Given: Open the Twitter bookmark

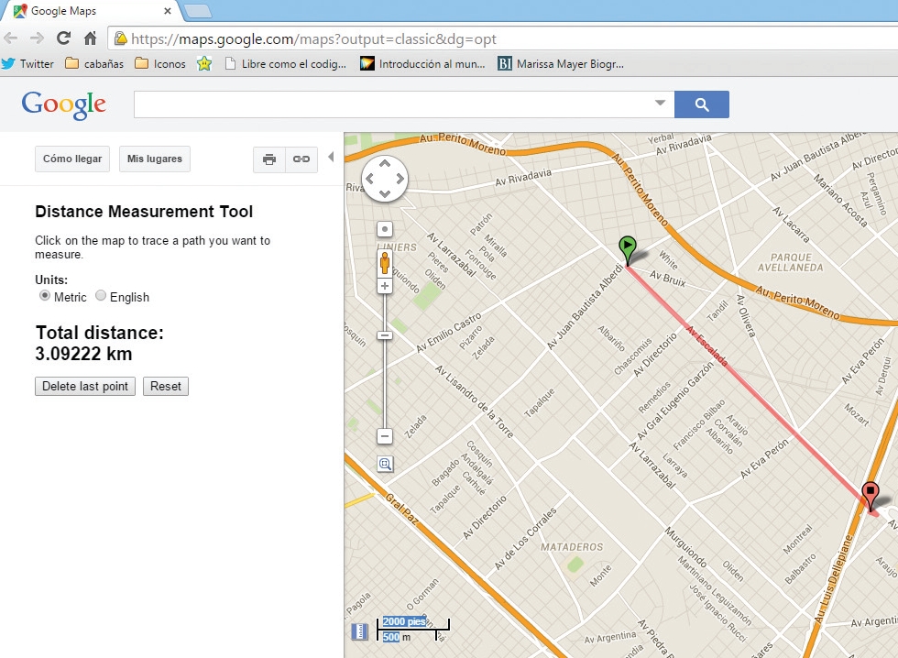Looking at the screenshot, I should 28,63.
